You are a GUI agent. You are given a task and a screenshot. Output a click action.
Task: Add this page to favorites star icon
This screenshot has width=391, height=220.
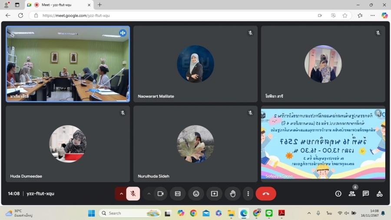pos(345,15)
